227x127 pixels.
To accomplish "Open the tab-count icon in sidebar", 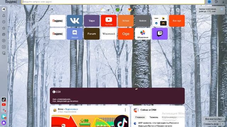I will coord(4,47).
